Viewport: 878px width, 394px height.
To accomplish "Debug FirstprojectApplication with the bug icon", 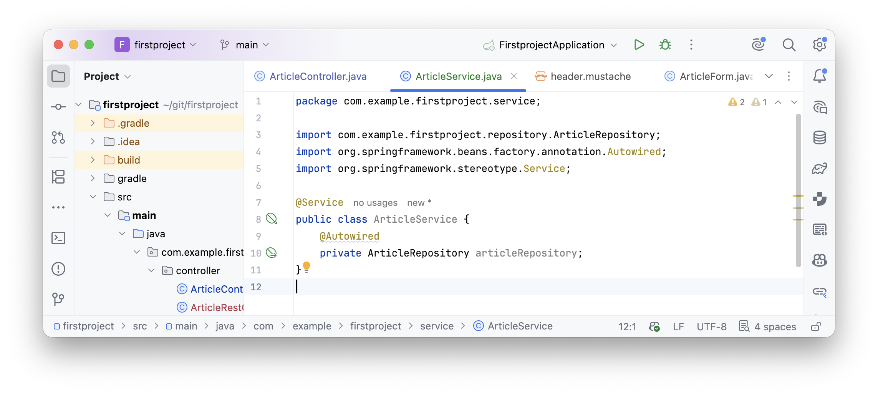I will [x=665, y=45].
